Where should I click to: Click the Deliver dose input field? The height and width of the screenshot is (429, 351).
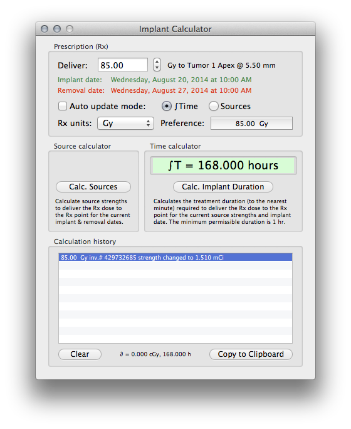click(x=123, y=65)
